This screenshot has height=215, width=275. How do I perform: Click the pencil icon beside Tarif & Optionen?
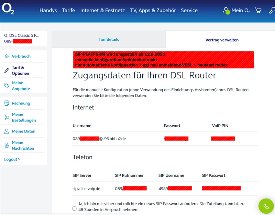[7, 71]
